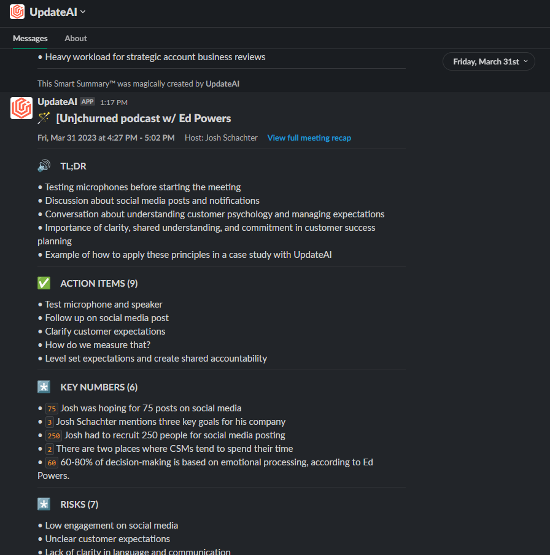
Task: Select the Messages tab
Action: 30,38
